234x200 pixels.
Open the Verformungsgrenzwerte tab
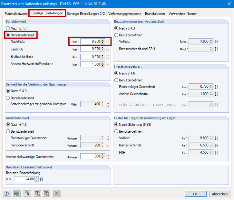125,14
